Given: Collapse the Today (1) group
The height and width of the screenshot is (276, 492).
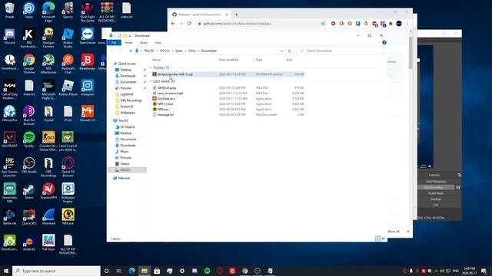Looking at the screenshot, I should tap(151, 67).
